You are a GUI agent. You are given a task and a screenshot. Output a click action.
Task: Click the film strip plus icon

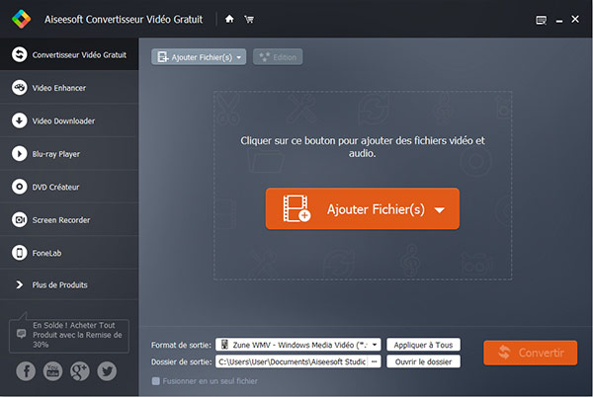[x=296, y=208]
